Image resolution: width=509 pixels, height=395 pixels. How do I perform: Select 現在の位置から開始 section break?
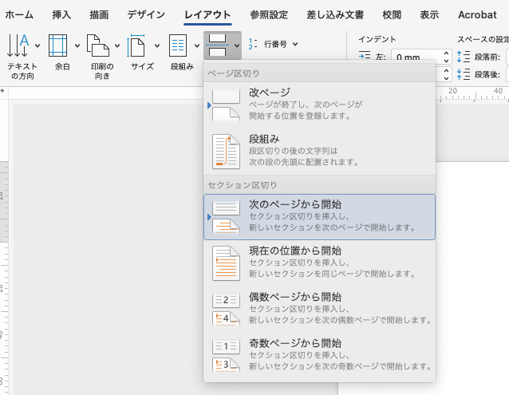(319, 262)
